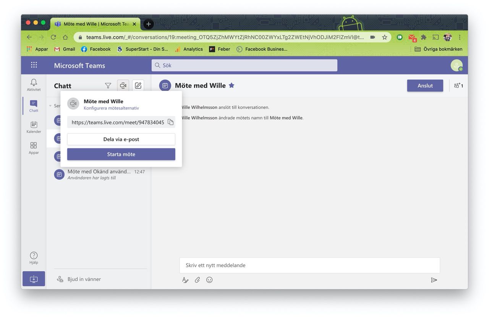Open the Chrome three-dot menu
The width and height of the screenshot is (489, 317).
[460, 37]
